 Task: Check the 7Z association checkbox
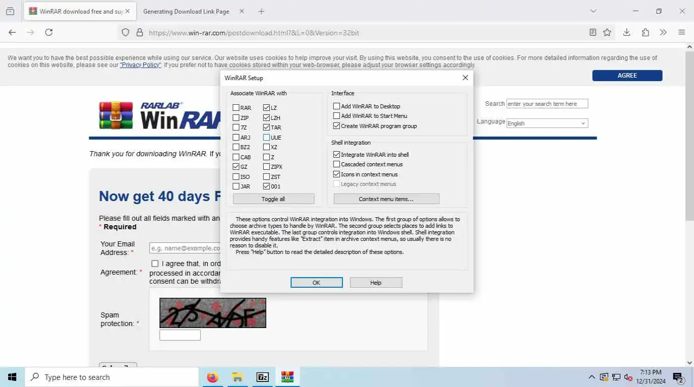pos(236,127)
